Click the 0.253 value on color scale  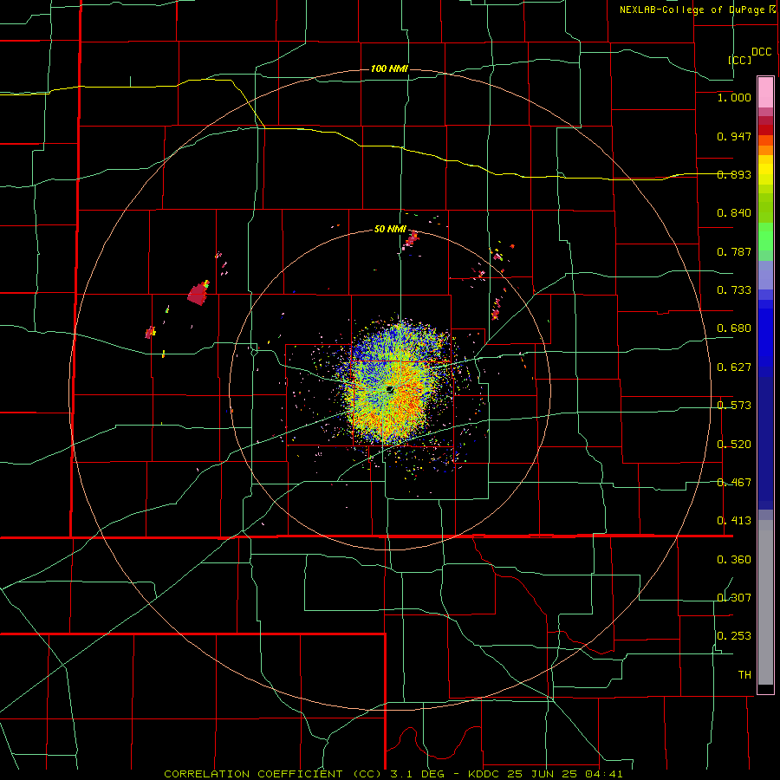[734, 636]
